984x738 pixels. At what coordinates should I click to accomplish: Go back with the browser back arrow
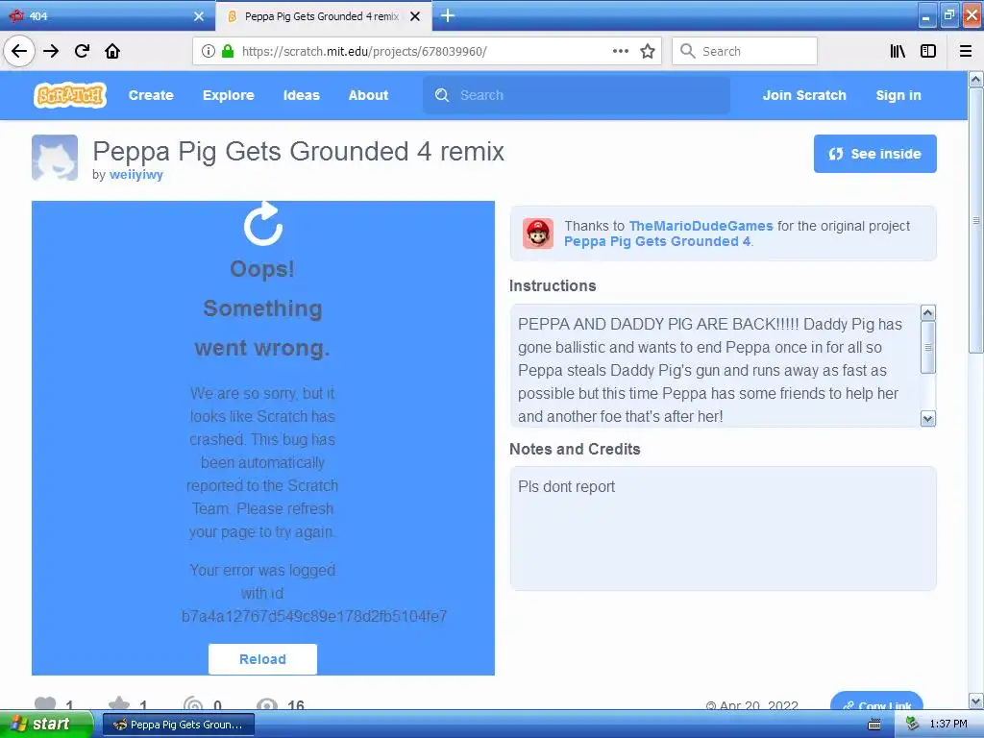click(19, 51)
